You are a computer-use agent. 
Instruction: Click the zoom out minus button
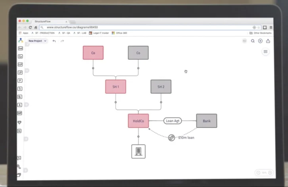pos(259,173)
